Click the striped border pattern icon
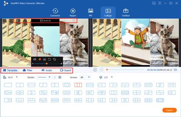Viewport: 181px width, 117px height. 60,77
